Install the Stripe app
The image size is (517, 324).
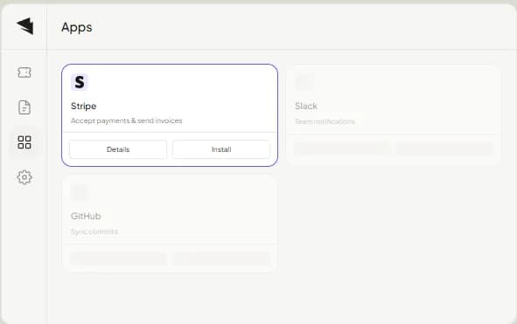coord(221,149)
